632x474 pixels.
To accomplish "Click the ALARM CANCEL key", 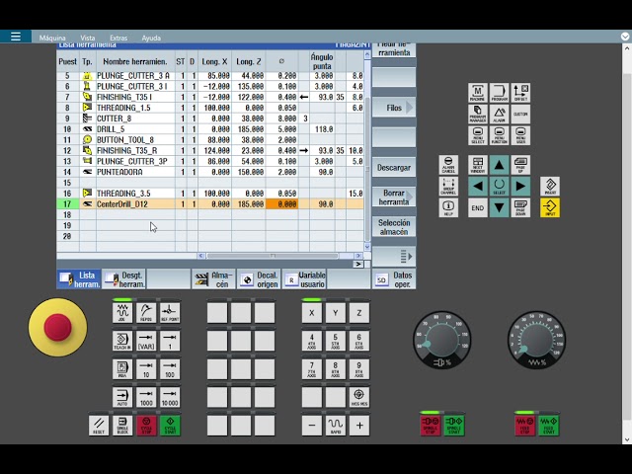I will [448, 165].
